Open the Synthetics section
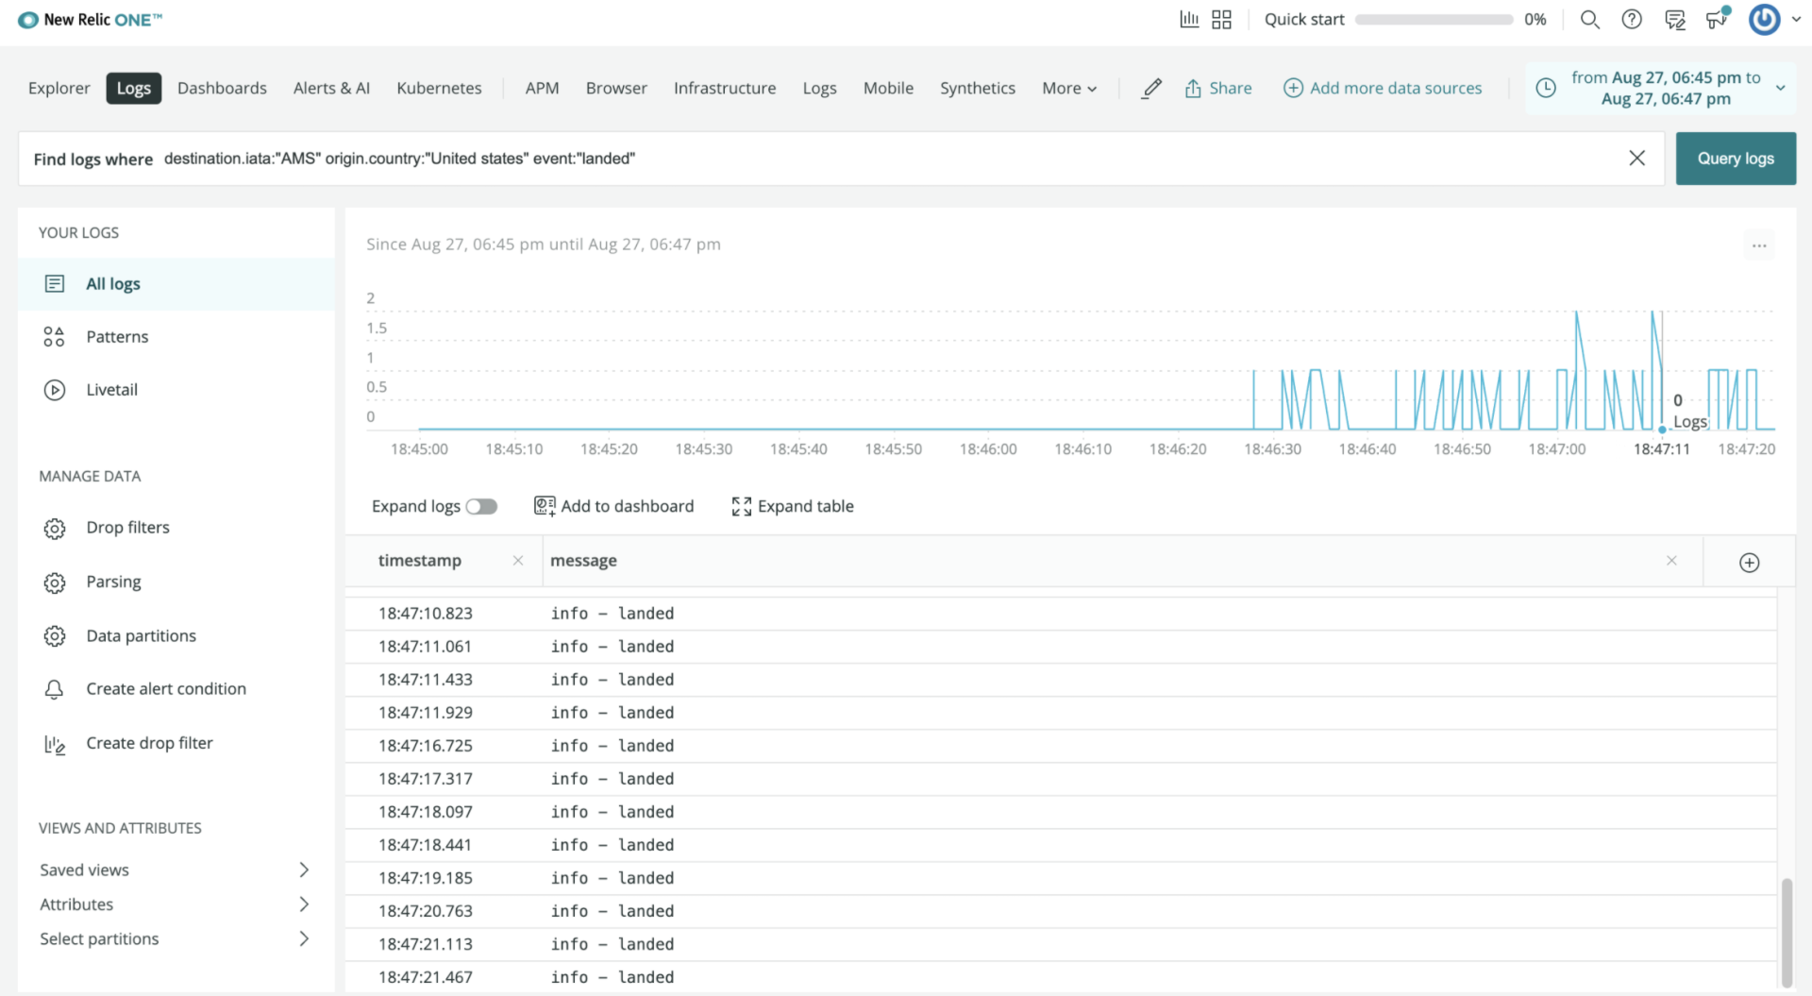Viewport: 1812px width, 996px height. (x=977, y=88)
